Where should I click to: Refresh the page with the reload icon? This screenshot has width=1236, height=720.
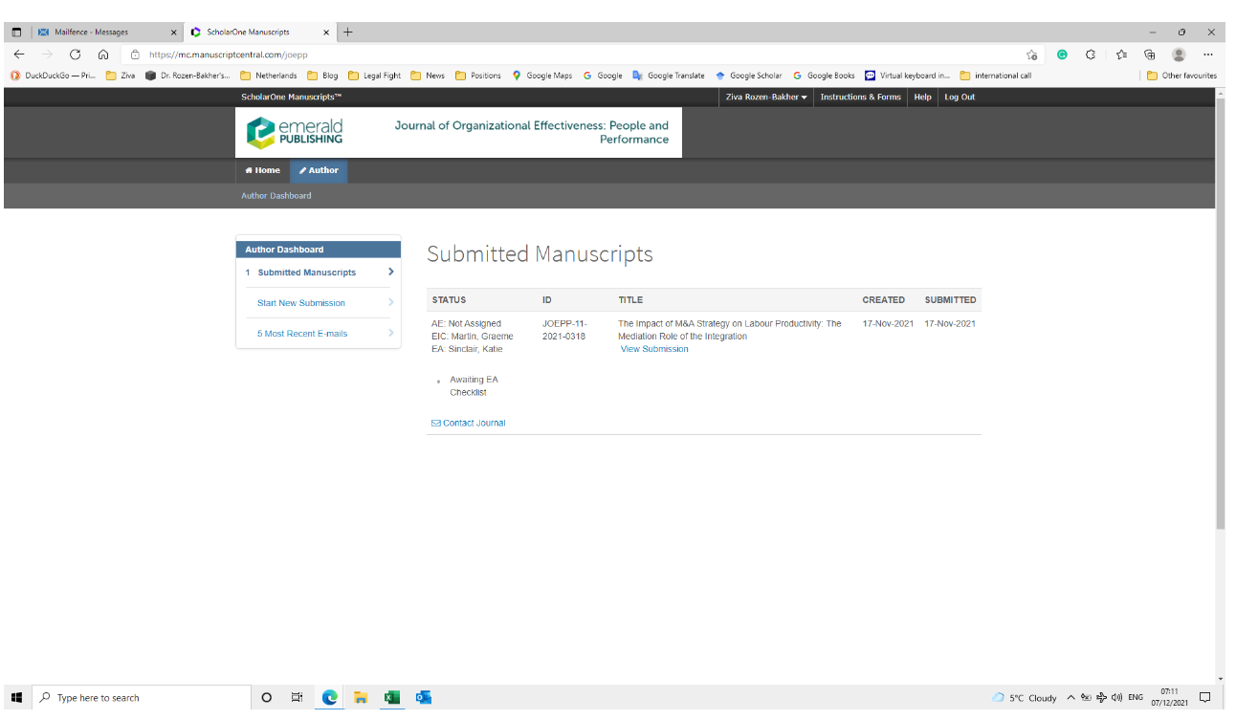(76, 55)
